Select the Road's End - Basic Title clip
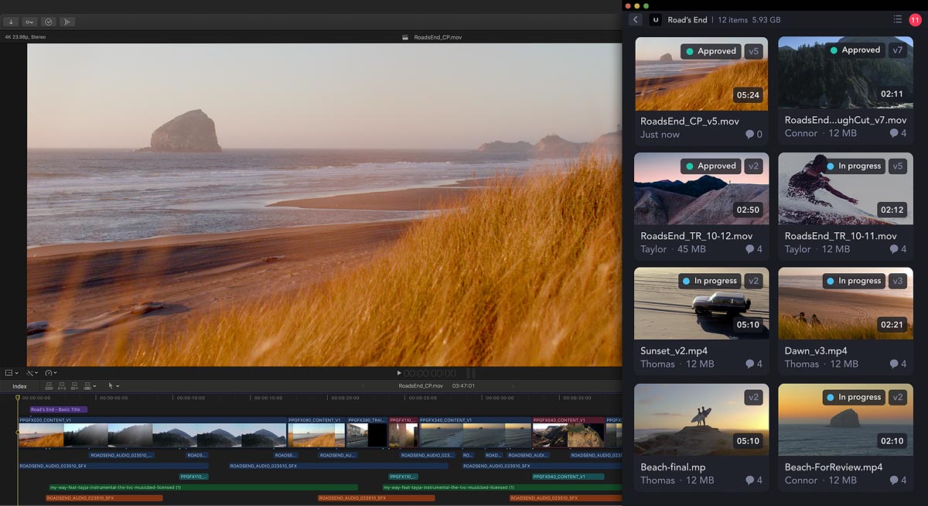928x506 pixels. pyautogui.click(x=59, y=409)
